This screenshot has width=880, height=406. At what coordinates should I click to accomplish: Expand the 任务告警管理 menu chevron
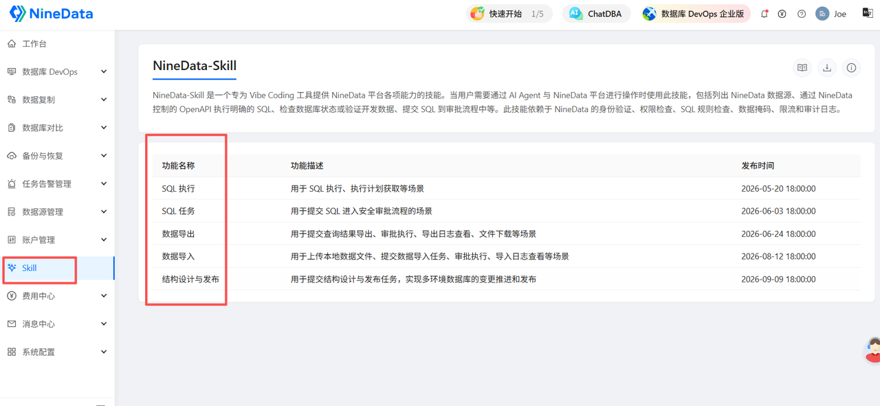pyautogui.click(x=104, y=184)
